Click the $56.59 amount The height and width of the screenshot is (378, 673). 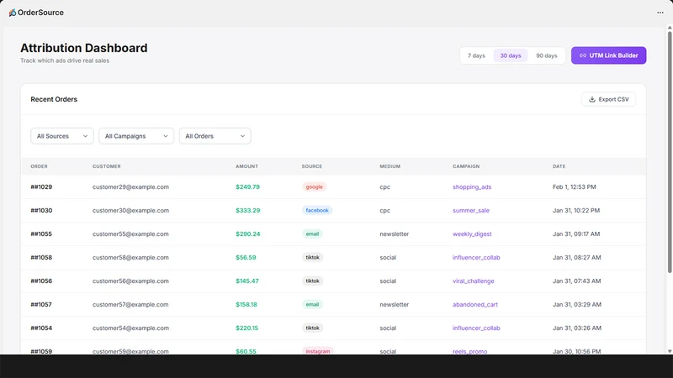(x=246, y=258)
